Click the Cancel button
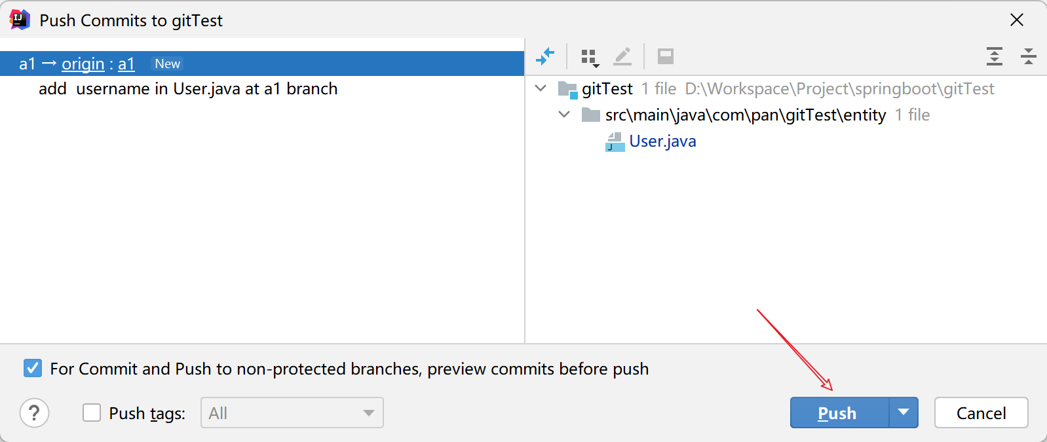1047x442 pixels. coord(981,413)
